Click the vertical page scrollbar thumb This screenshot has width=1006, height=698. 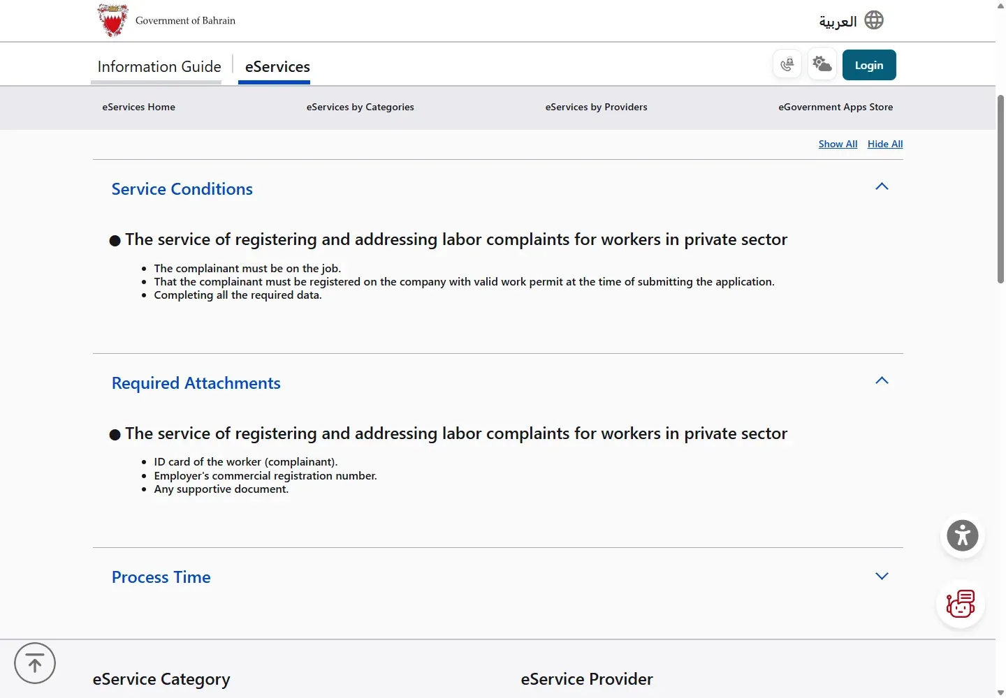[x=1000, y=188]
